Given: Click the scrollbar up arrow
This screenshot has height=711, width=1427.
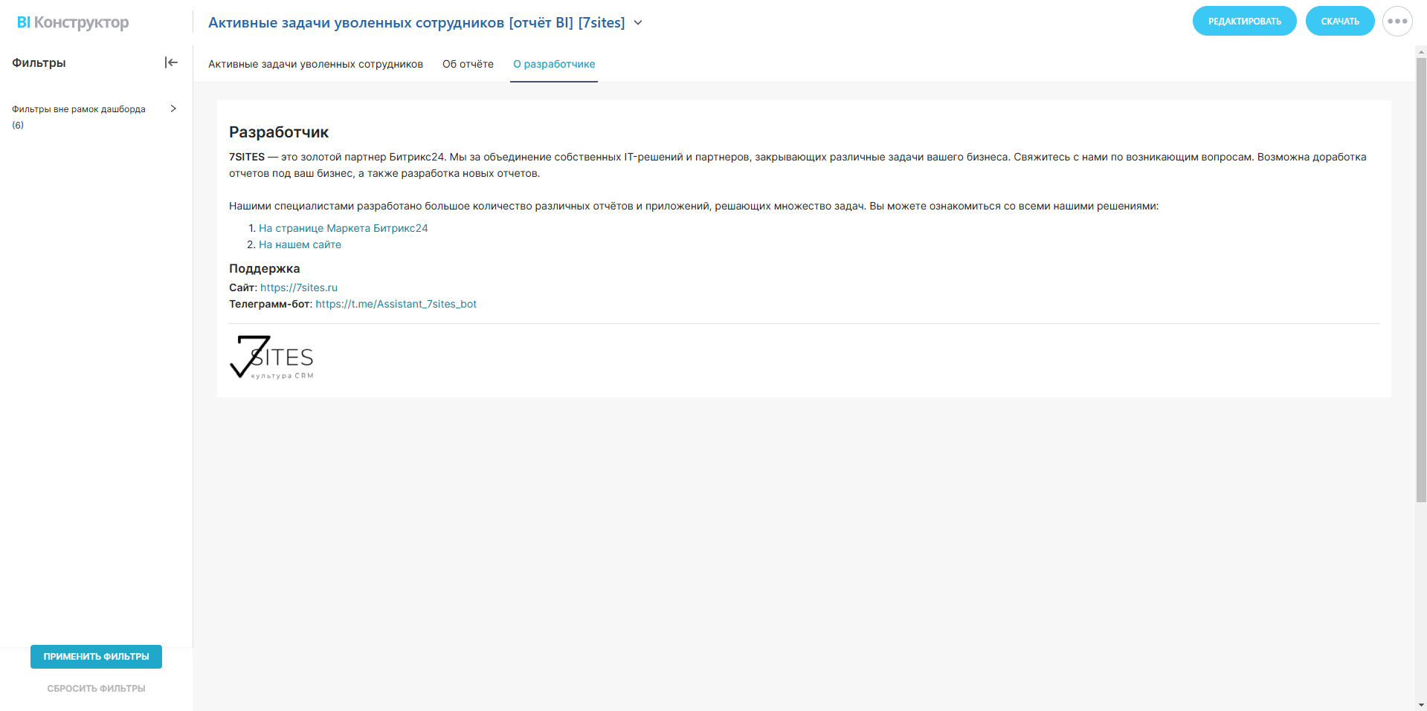Looking at the screenshot, I should (1421, 51).
